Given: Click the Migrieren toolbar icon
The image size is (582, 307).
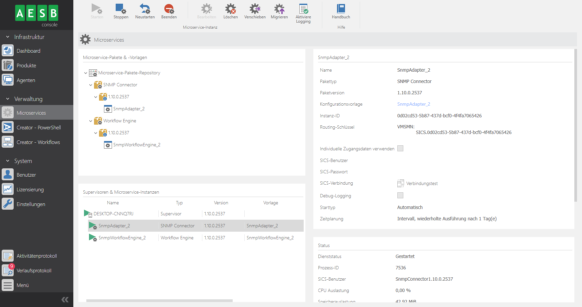Looking at the screenshot, I should pyautogui.click(x=279, y=9).
